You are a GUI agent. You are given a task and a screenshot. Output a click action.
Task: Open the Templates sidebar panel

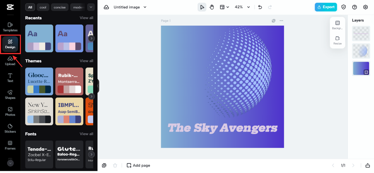(x=10, y=27)
